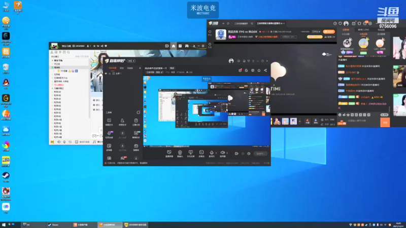Click the home icon in the chat client window's header

tap(174, 46)
